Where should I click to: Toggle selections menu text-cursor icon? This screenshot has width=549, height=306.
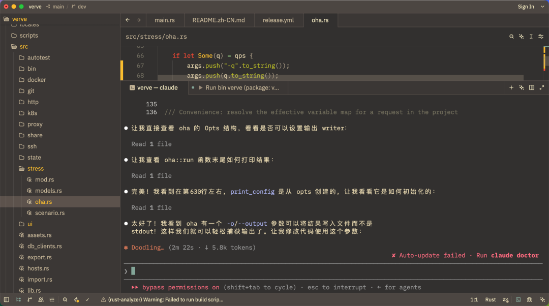point(531,37)
